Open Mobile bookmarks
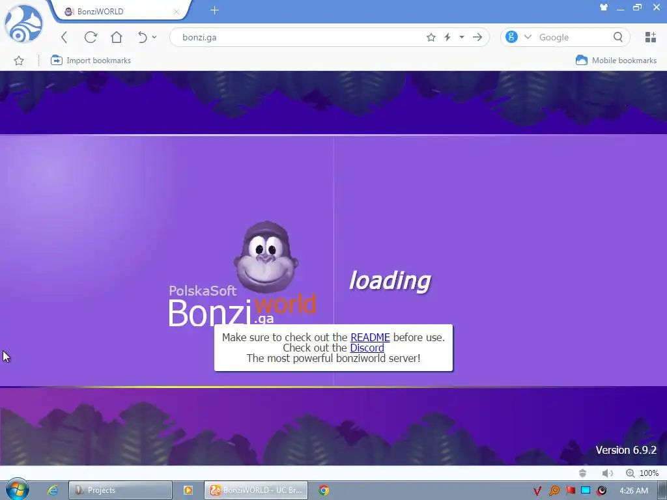667x500 pixels. click(616, 61)
